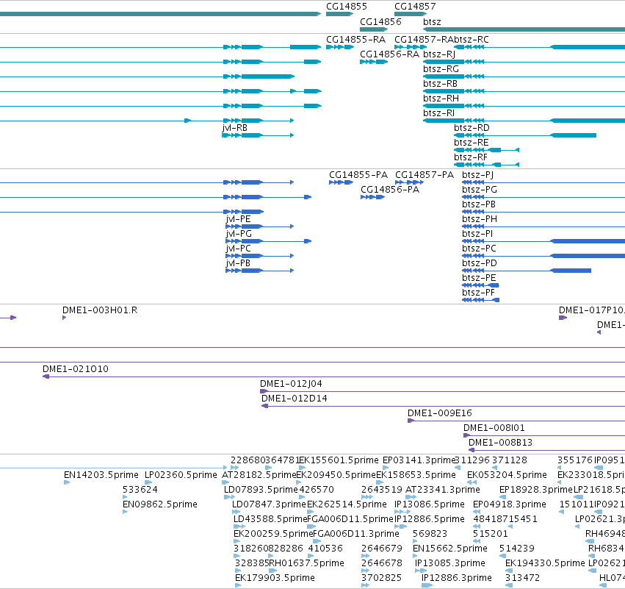Select the jvl-PG protein label
This screenshot has height=589, width=625.
click(239, 234)
